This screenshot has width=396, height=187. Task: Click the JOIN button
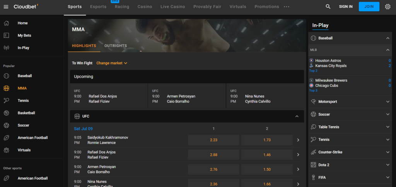point(369,7)
